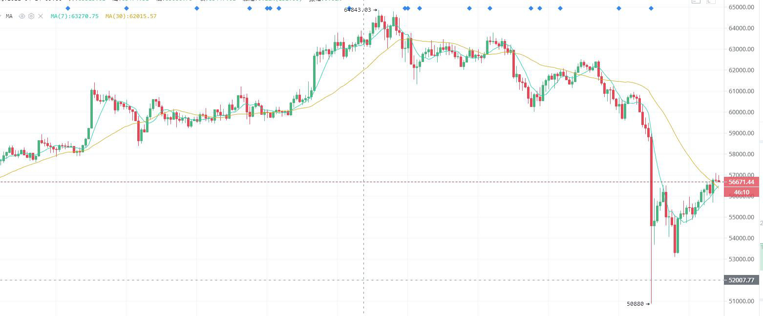This screenshot has height=316, width=763.
Task: Click the 60000.00 price axis label
Action: (742, 112)
